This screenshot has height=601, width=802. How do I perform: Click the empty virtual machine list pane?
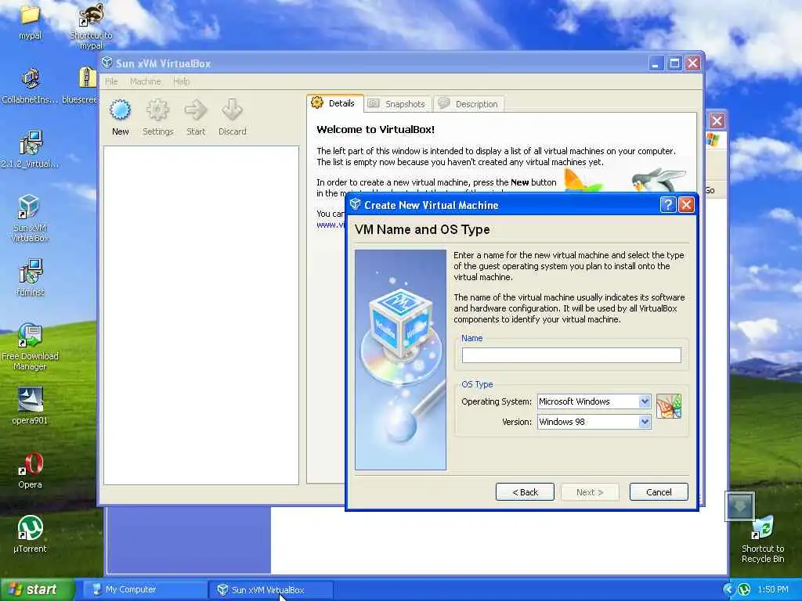click(x=201, y=315)
